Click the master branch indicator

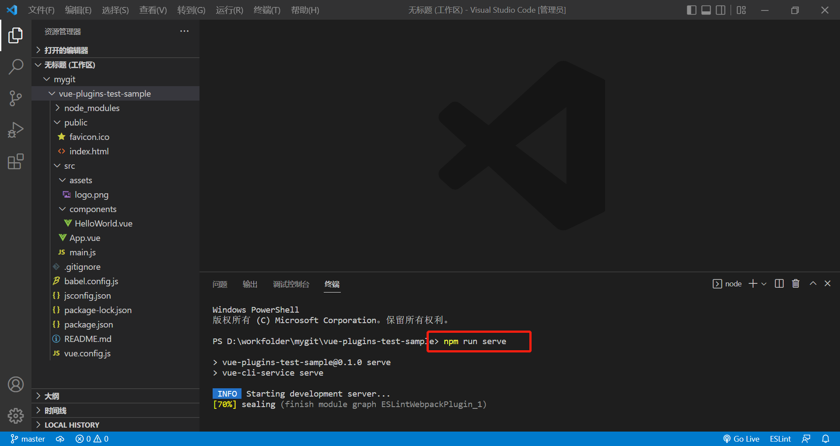coord(28,439)
